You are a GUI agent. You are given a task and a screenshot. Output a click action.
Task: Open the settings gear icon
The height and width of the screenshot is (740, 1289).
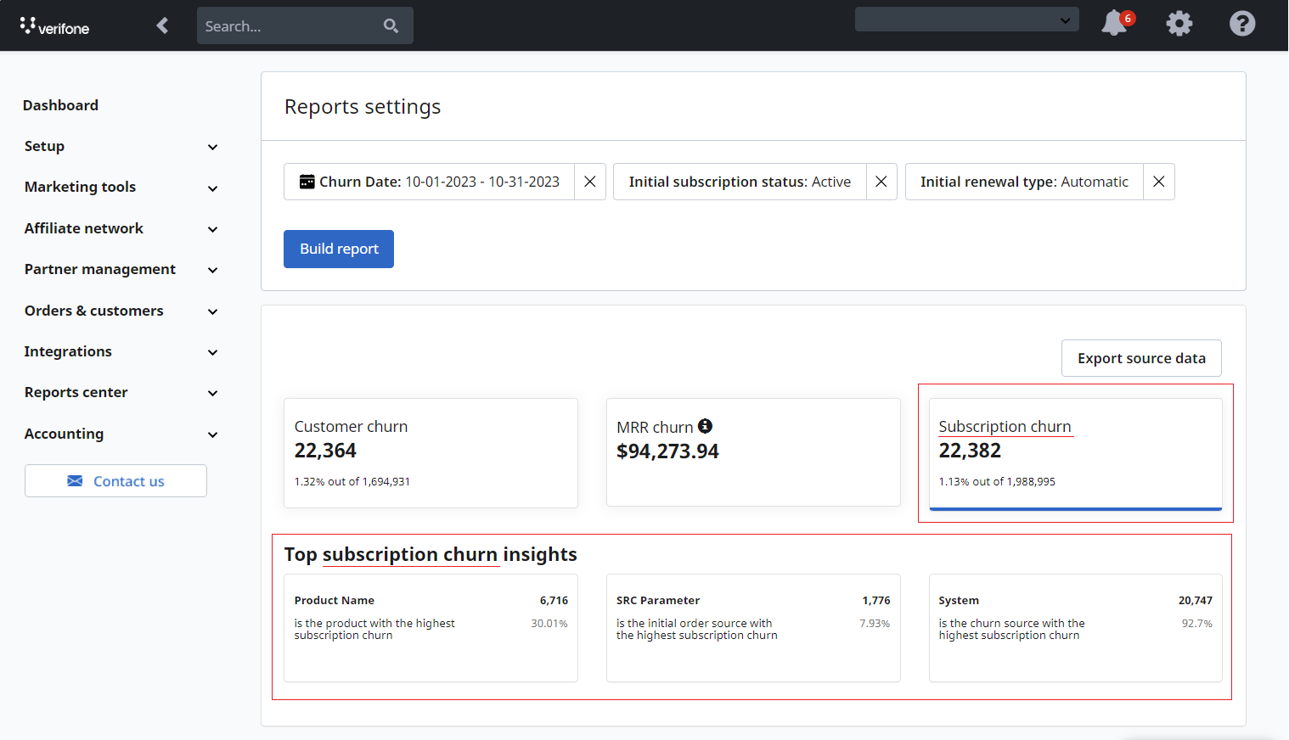(x=1179, y=24)
